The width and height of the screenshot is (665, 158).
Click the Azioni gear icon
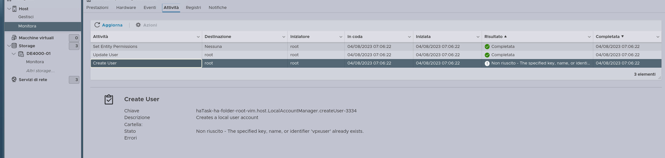(138, 25)
